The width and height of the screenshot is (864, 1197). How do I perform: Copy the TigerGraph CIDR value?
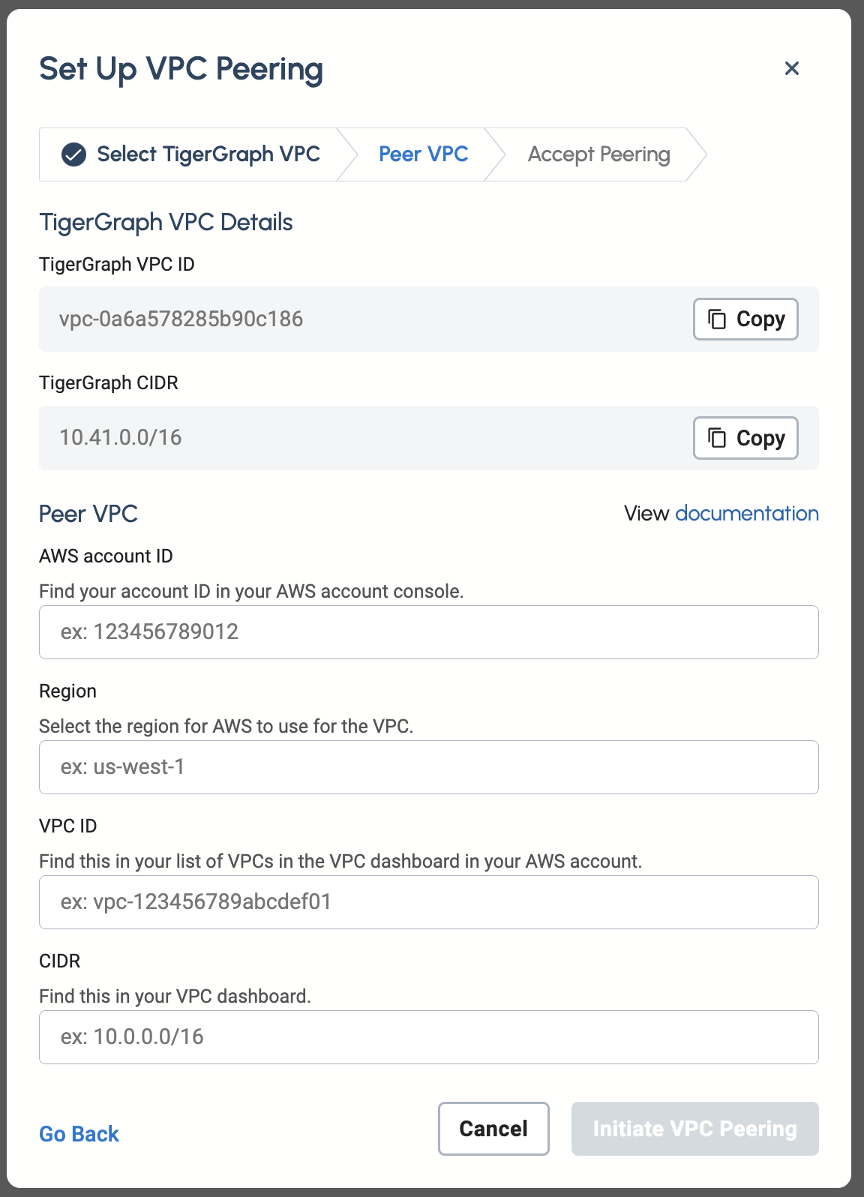pos(745,438)
